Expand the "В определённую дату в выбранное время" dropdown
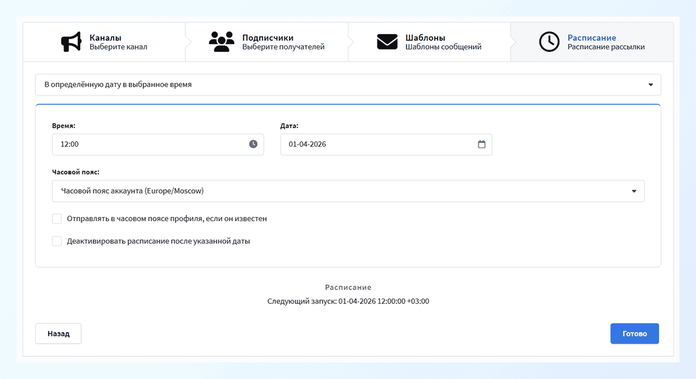 pyautogui.click(x=348, y=85)
